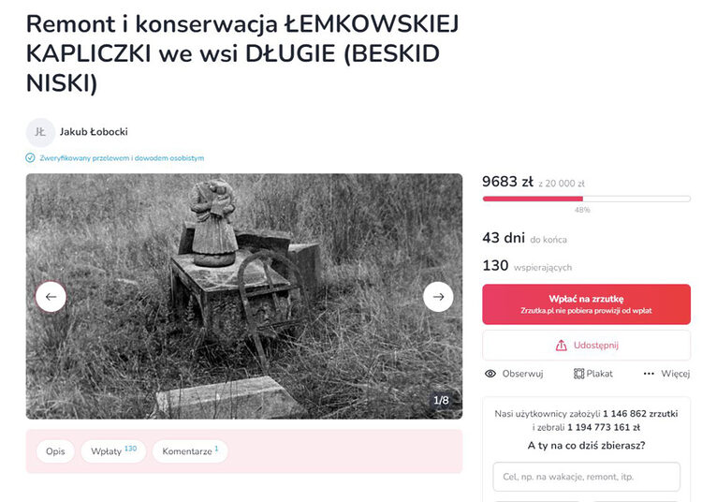Advance to the next photo with the right arrow
This screenshot has width=702, height=502.
438,297
